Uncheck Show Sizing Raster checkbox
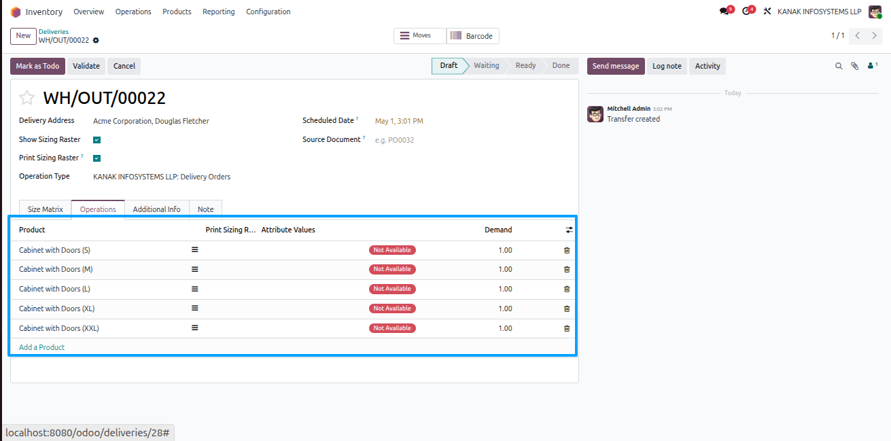Screen dimensions: 891x441 pos(97,140)
